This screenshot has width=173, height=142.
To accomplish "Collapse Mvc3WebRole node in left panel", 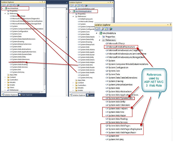I will 3,8.
